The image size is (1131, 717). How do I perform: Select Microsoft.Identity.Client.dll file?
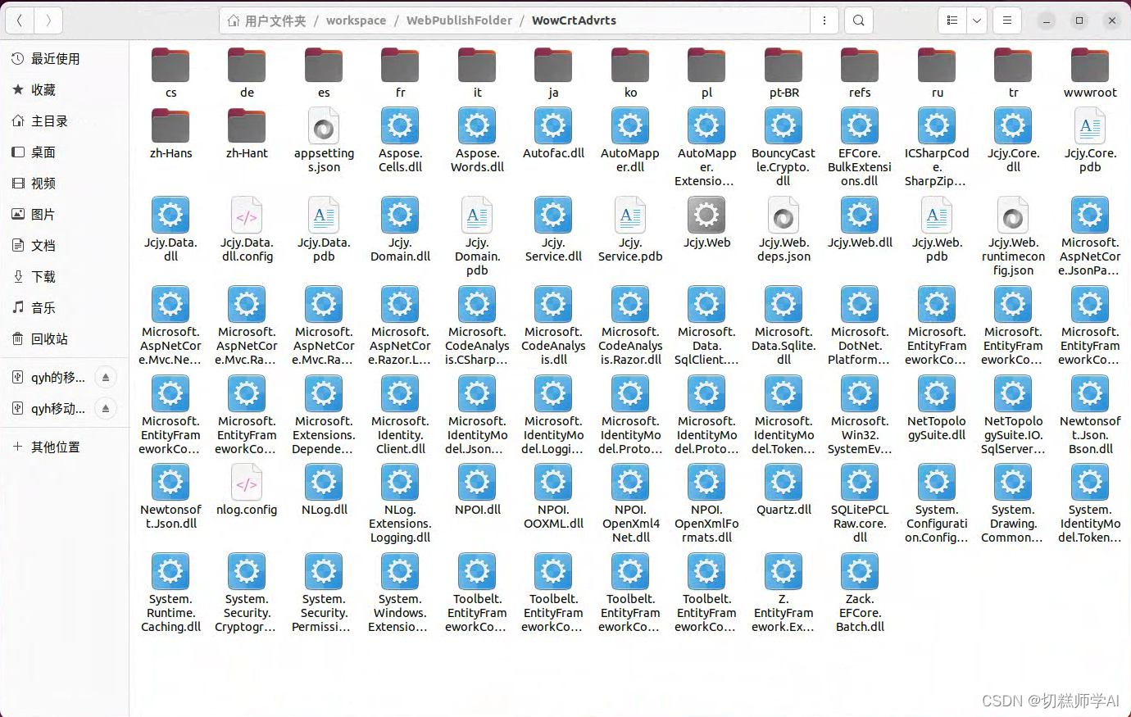(x=400, y=415)
